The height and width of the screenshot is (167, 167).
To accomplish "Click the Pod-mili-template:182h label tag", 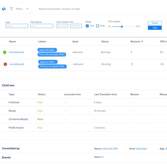I will (x=52, y=54).
